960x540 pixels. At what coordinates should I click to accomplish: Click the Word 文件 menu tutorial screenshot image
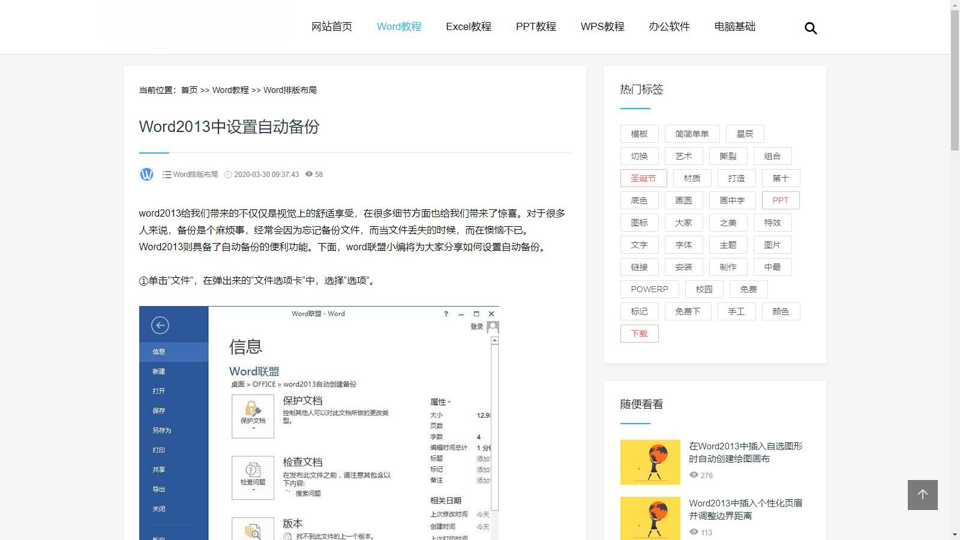pyautogui.click(x=319, y=423)
